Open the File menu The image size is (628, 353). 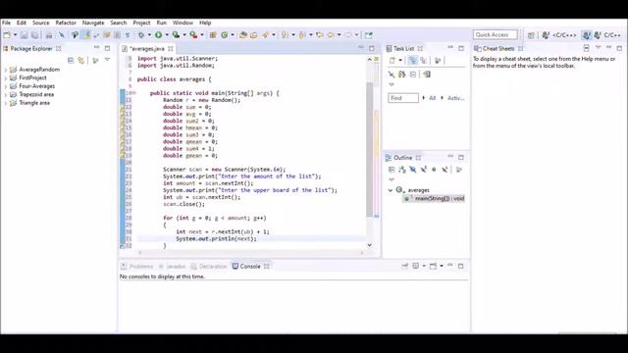7,23
